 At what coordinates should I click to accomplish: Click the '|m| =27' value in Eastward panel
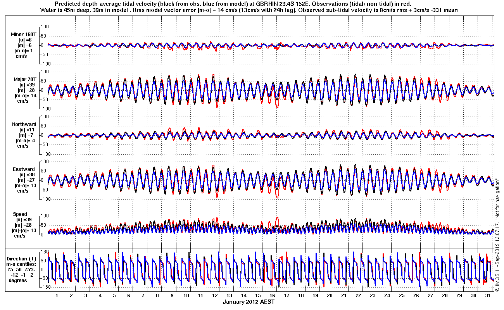point(26,180)
